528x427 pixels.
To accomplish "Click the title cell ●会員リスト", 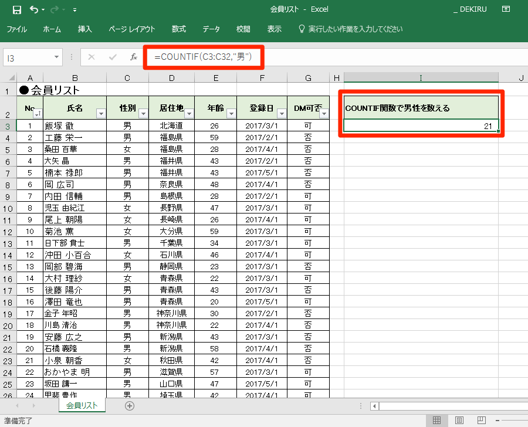I will tap(49, 90).
